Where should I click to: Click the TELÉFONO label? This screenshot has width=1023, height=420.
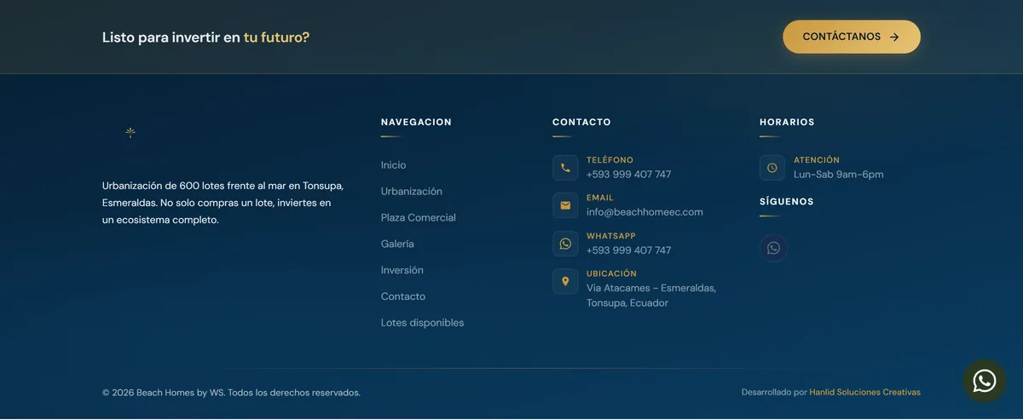610,160
